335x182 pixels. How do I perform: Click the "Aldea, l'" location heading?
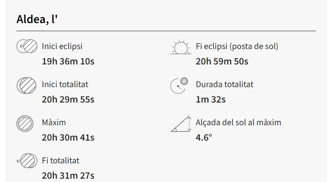(x=37, y=19)
